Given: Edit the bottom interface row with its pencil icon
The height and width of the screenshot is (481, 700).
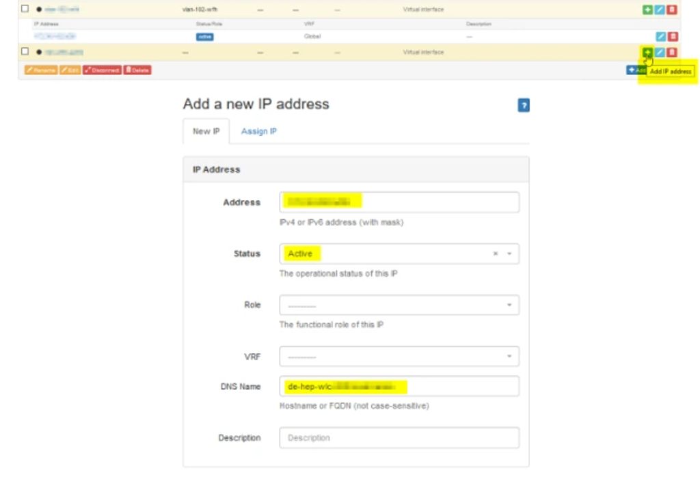Looking at the screenshot, I should tap(660, 52).
